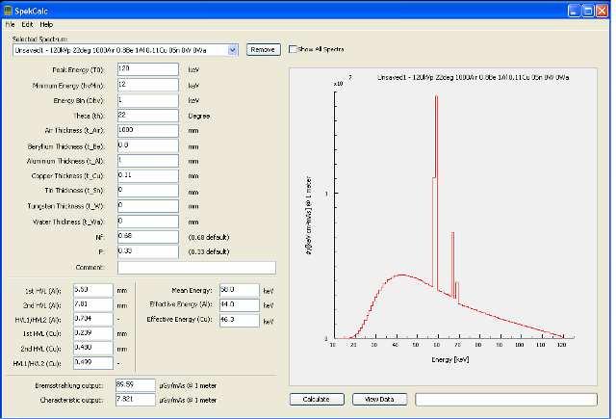Click the Comment text field
The width and height of the screenshot is (616, 419).
point(196,268)
